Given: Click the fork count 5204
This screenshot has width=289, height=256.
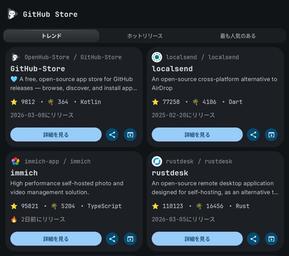Looking at the screenshot, I should pos(68,206).
